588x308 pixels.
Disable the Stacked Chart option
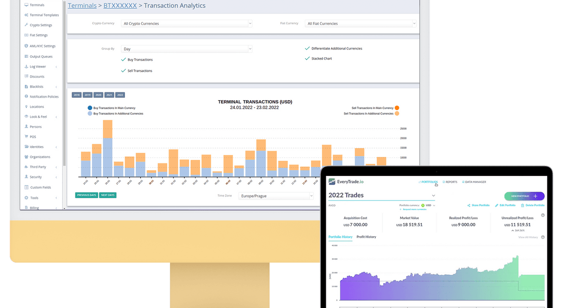(307, 59)
